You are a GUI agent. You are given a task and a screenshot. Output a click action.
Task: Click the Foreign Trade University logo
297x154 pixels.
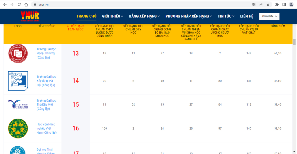(18, 54)
